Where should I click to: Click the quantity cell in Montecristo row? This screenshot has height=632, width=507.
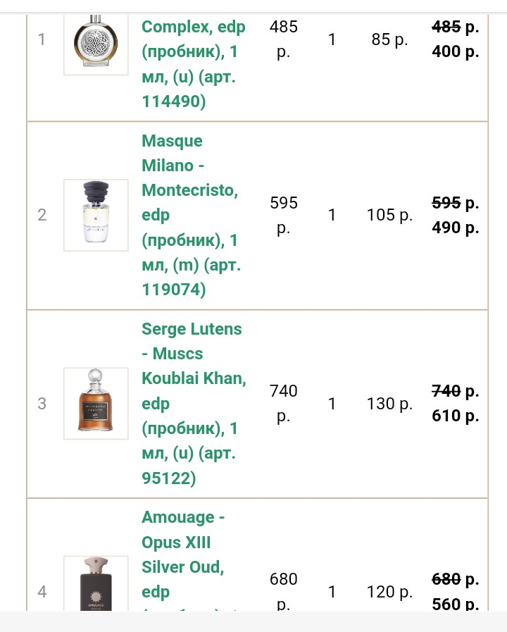[332, 215]
